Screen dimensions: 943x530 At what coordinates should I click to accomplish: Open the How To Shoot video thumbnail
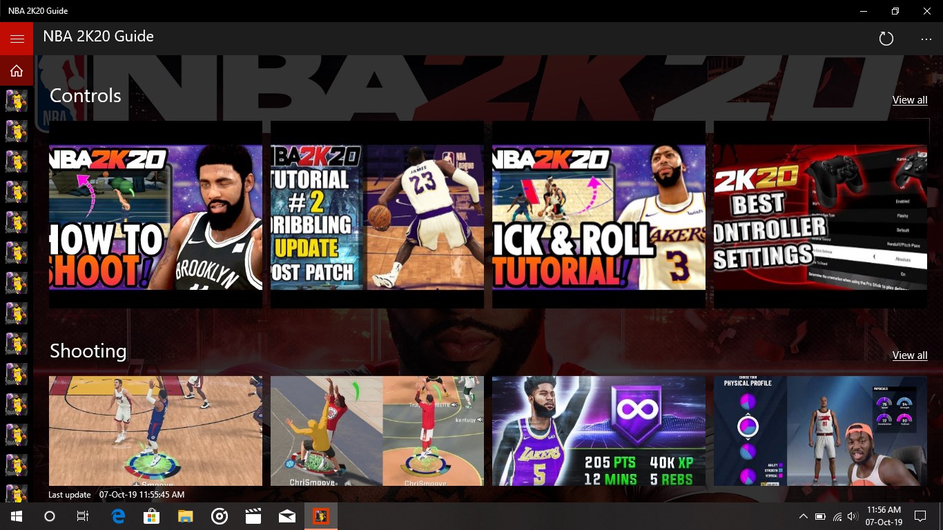click(x=155, y=215)
